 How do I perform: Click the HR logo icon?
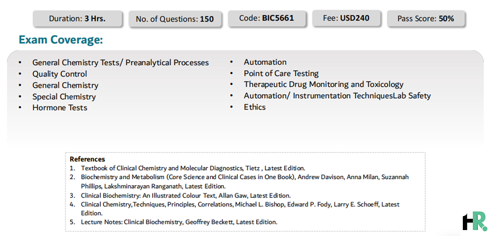(475, 221)
